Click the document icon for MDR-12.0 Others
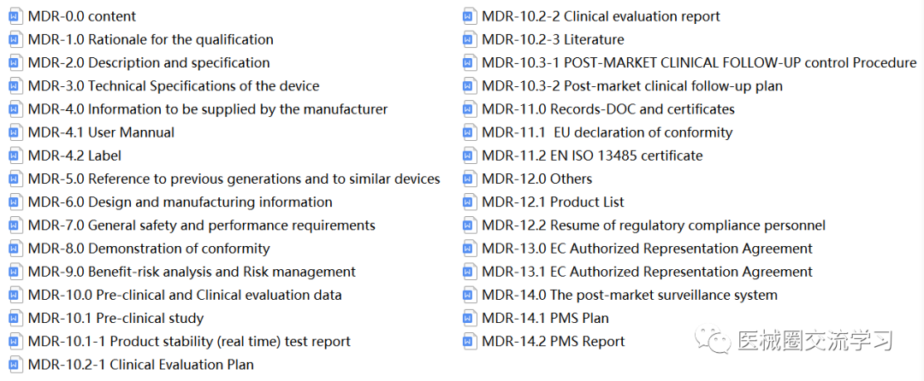 [469, 179]
